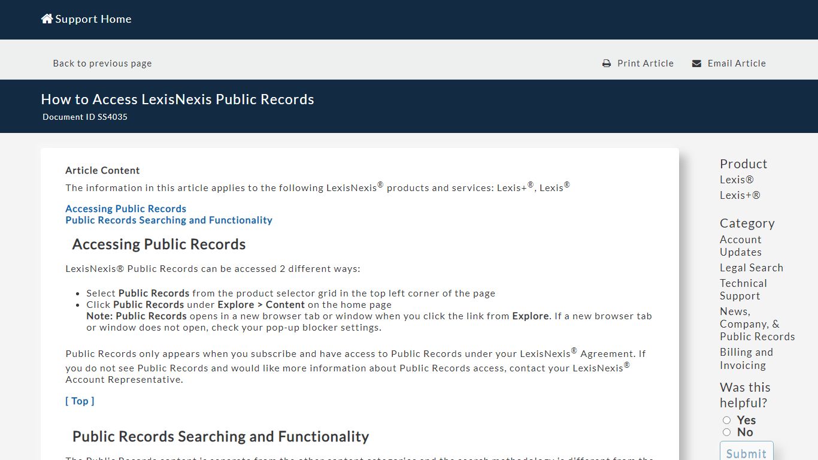The width and height of the screenshot is (818, 460).
Task: Jump to Public Records Searching and Functionality link
Action: coord(169,220)
